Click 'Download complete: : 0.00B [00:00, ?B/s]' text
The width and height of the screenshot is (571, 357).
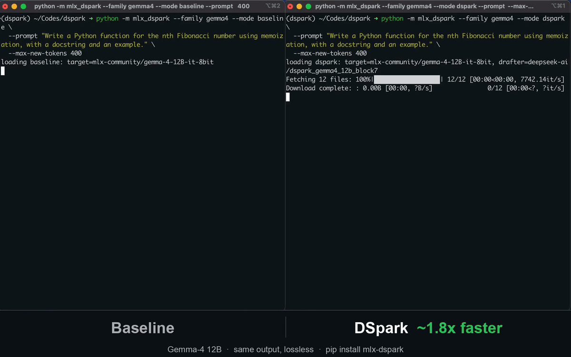tap(359, 89)
